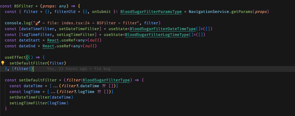Click the [filter] dependency array
Image resolution: width=295 pixels, height=116 pixels.
(x=21, y=69)
